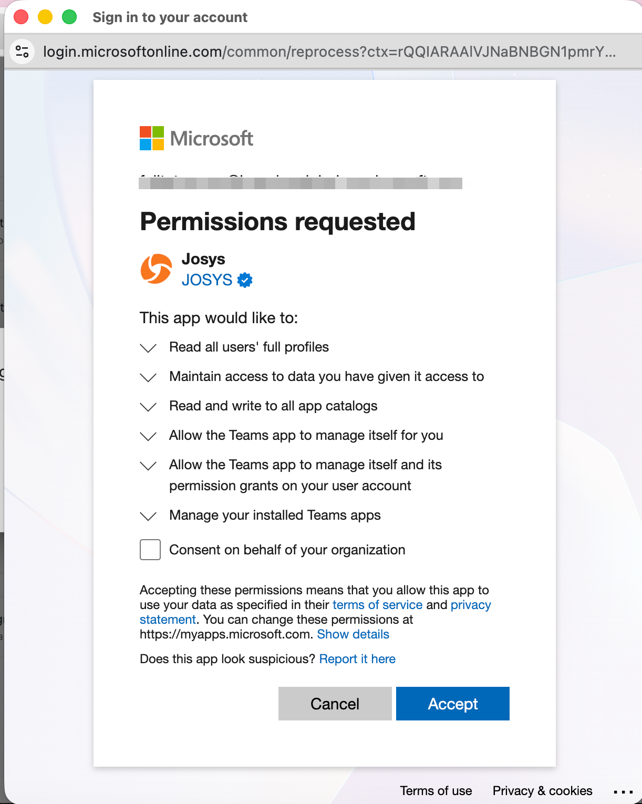Viewport: 642px width, 804px height.
Task: Click the site settings icon in address bar
Action: [x=22, y=51]
